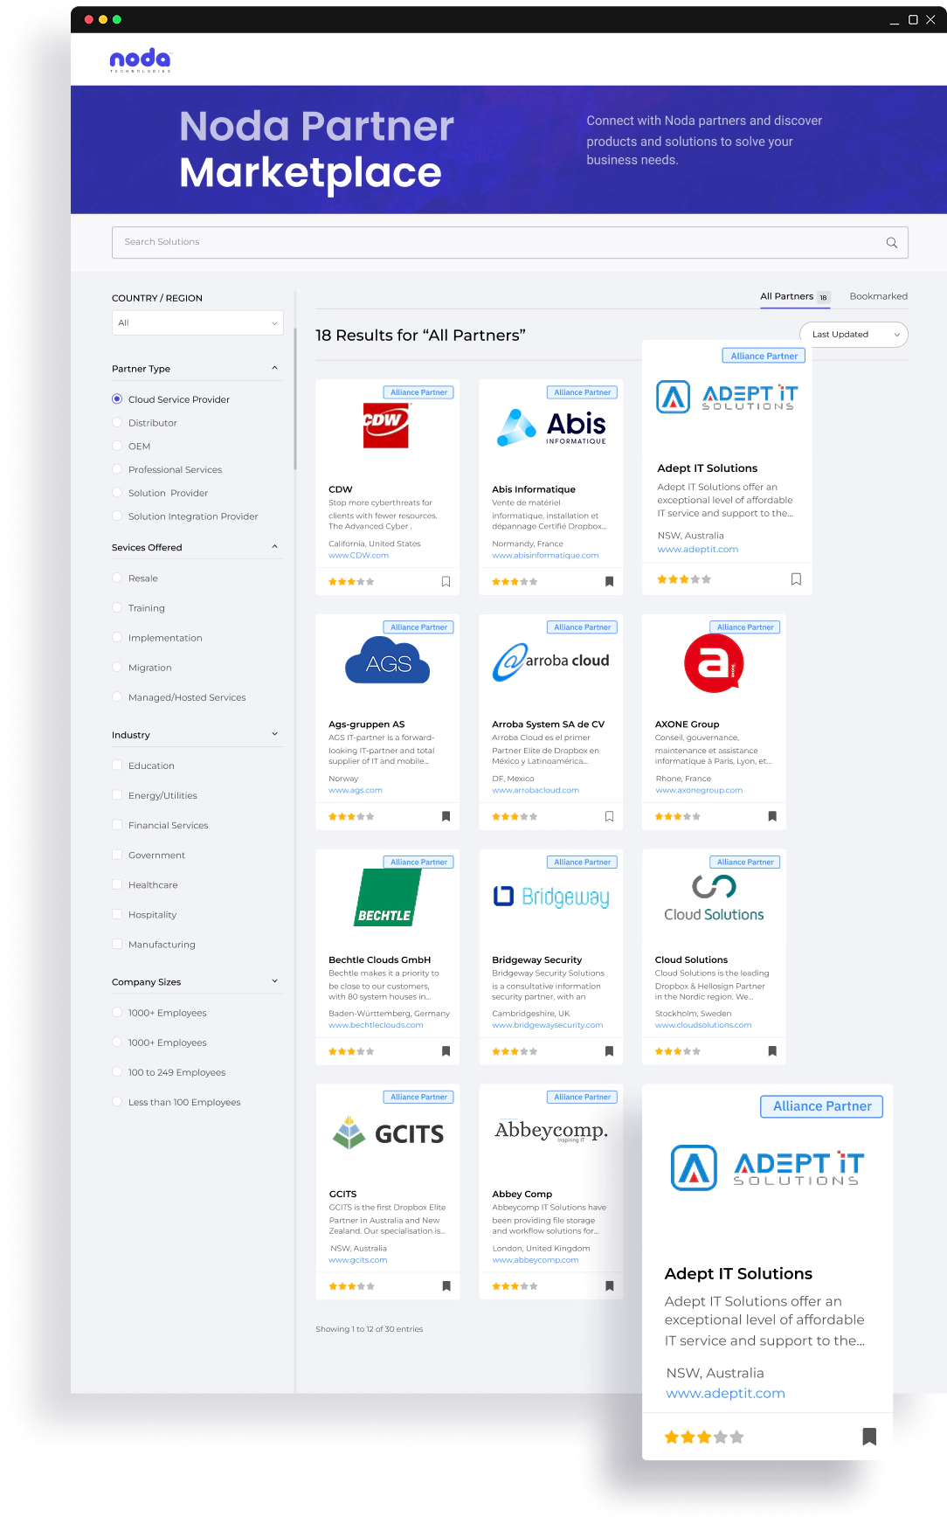
Task: Click the CDW red logo
Action: tap(386, 425)
